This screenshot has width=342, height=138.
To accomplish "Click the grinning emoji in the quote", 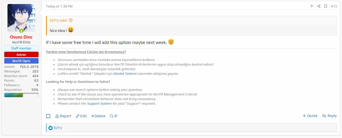I will click(x=71, y=30).
